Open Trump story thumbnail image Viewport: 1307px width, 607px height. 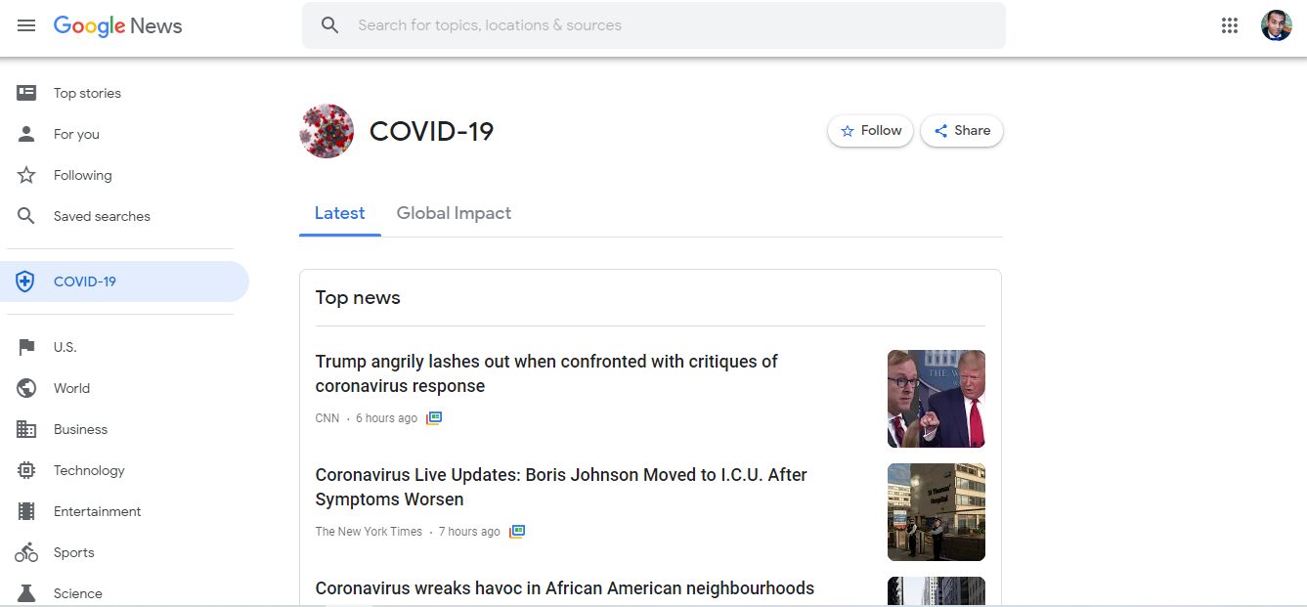click(937, 399)
